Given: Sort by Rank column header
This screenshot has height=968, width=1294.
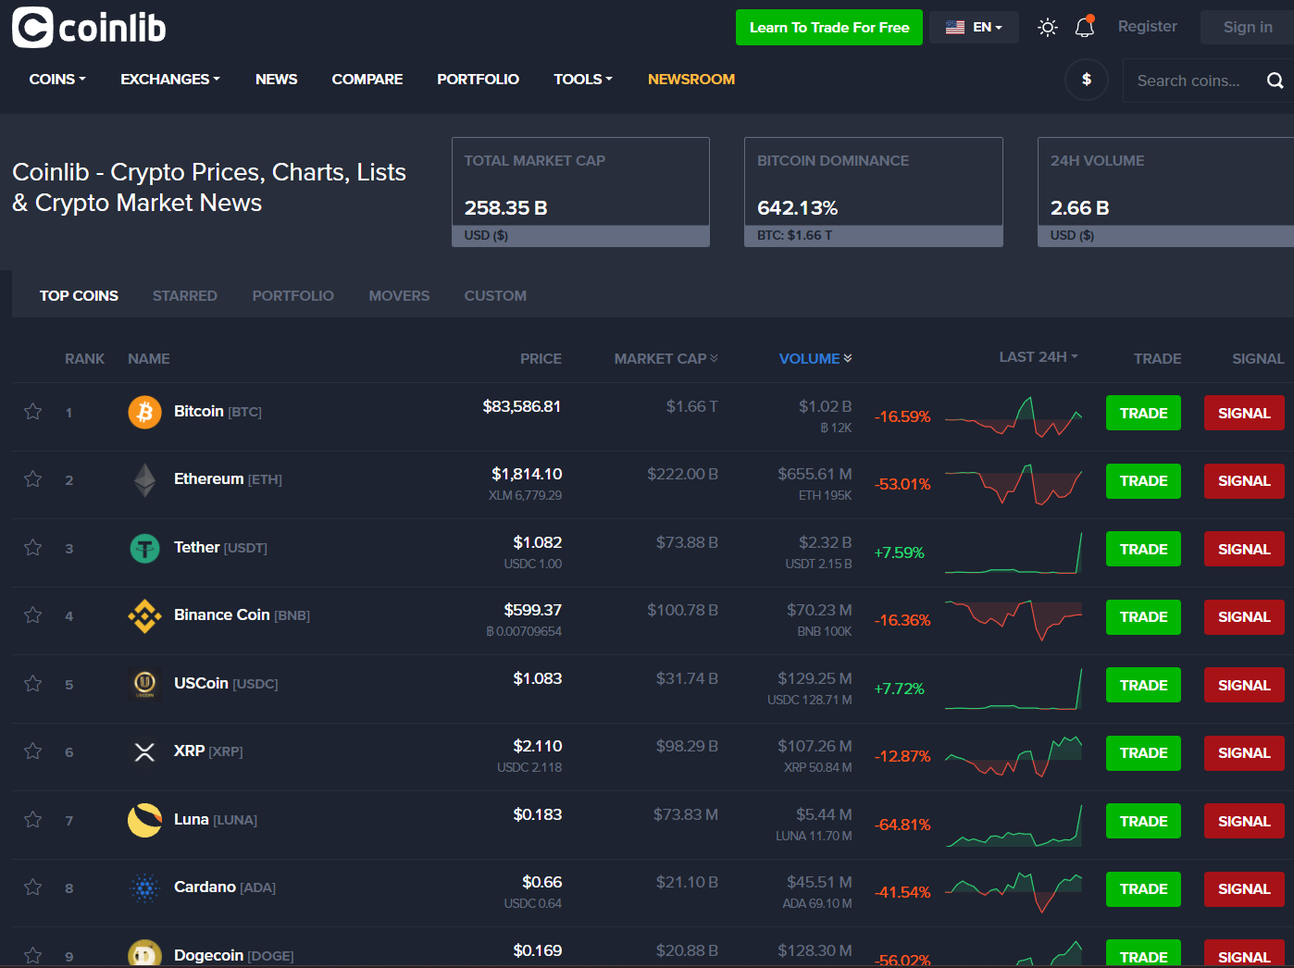Looking at the screenshot, I should pos(84,358).
